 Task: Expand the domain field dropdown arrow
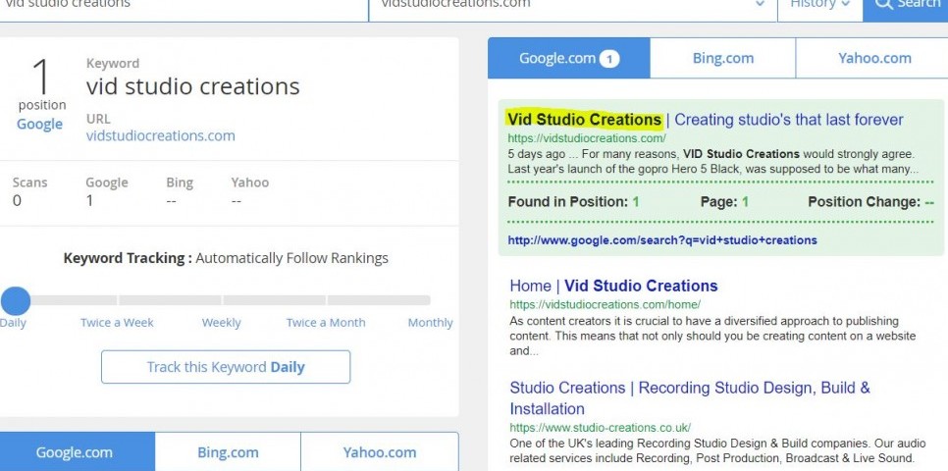tap(760, 5)
